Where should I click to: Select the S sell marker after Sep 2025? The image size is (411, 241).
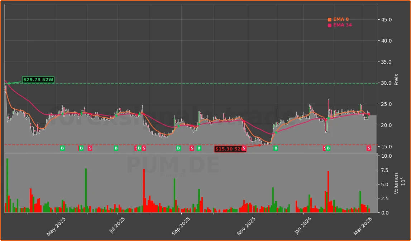pyautogui.click(x=192, y=148)
